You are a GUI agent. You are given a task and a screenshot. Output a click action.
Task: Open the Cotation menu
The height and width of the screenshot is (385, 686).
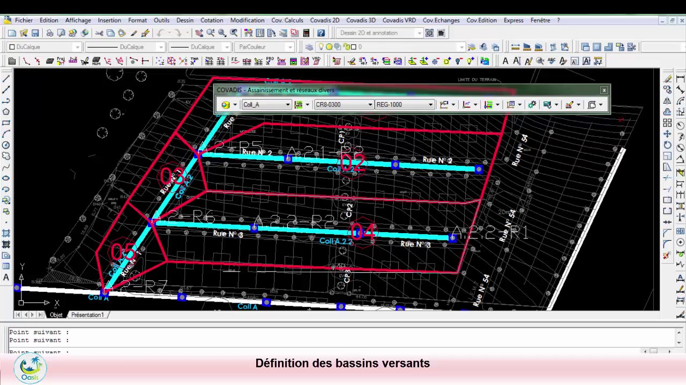(212, 20)
